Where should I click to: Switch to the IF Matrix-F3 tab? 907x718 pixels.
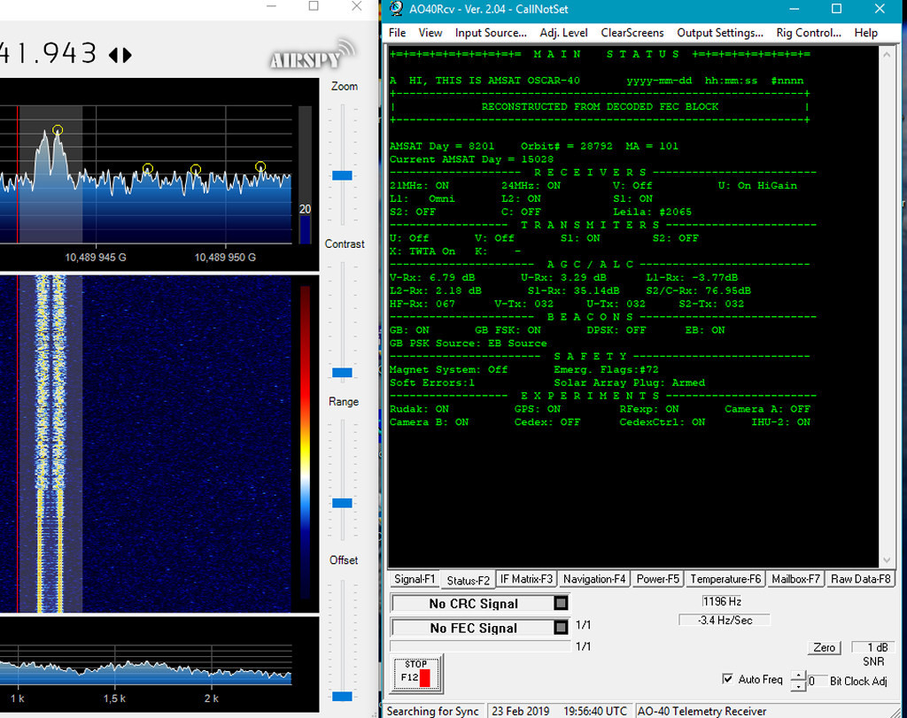click(x=526, y=579)
